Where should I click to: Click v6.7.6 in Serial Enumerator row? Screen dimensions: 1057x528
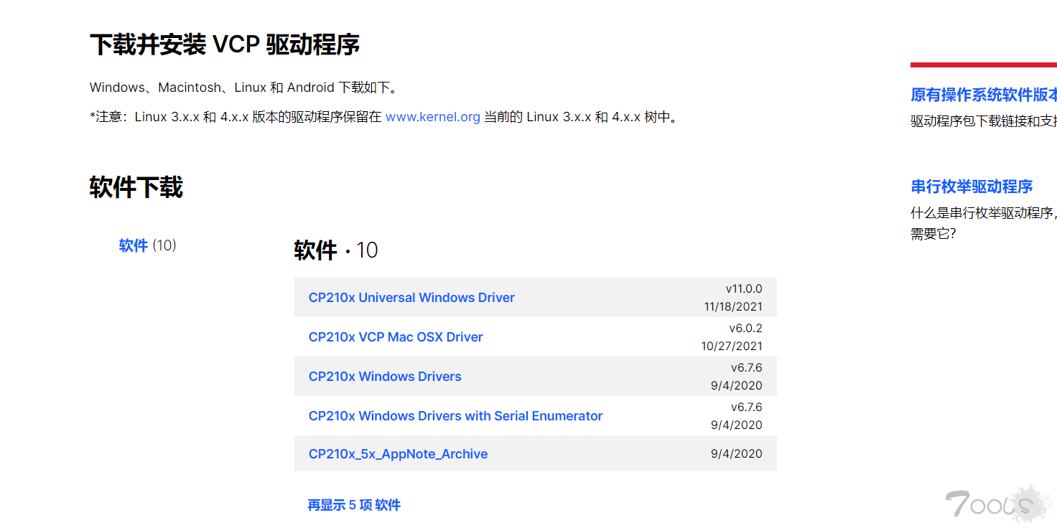click(747, 407)
